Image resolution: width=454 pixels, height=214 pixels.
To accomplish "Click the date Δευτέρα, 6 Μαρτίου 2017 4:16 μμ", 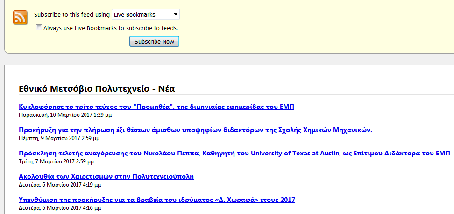I will pyautogui.click(x=60, y=207).
